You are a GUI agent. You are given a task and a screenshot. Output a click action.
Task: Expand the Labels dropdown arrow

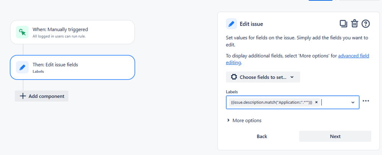point(353,102)
